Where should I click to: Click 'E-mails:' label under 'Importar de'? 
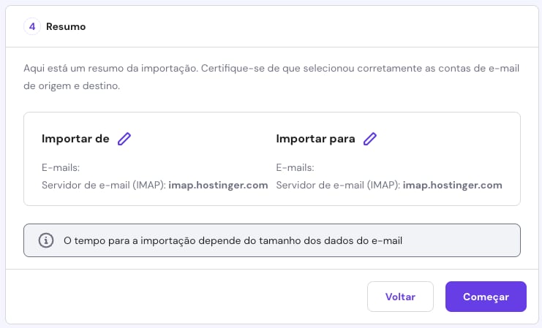point(61,167)
